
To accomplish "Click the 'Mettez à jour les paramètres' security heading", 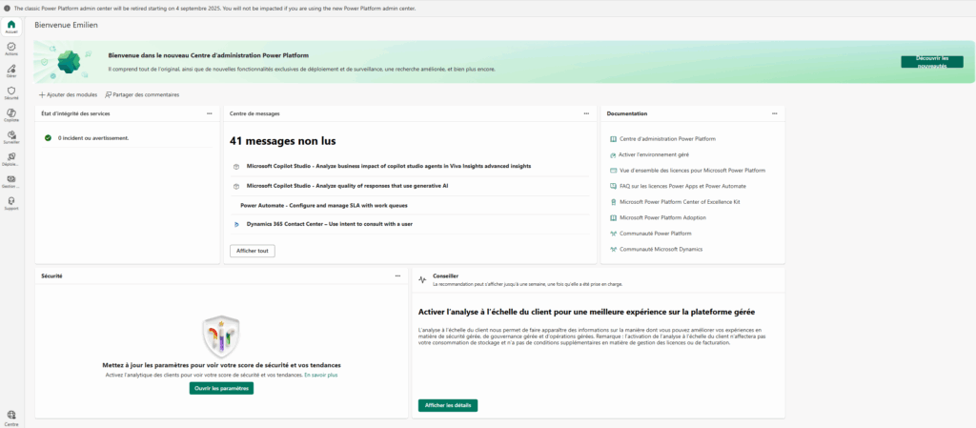I will click(x=221, y=366).
